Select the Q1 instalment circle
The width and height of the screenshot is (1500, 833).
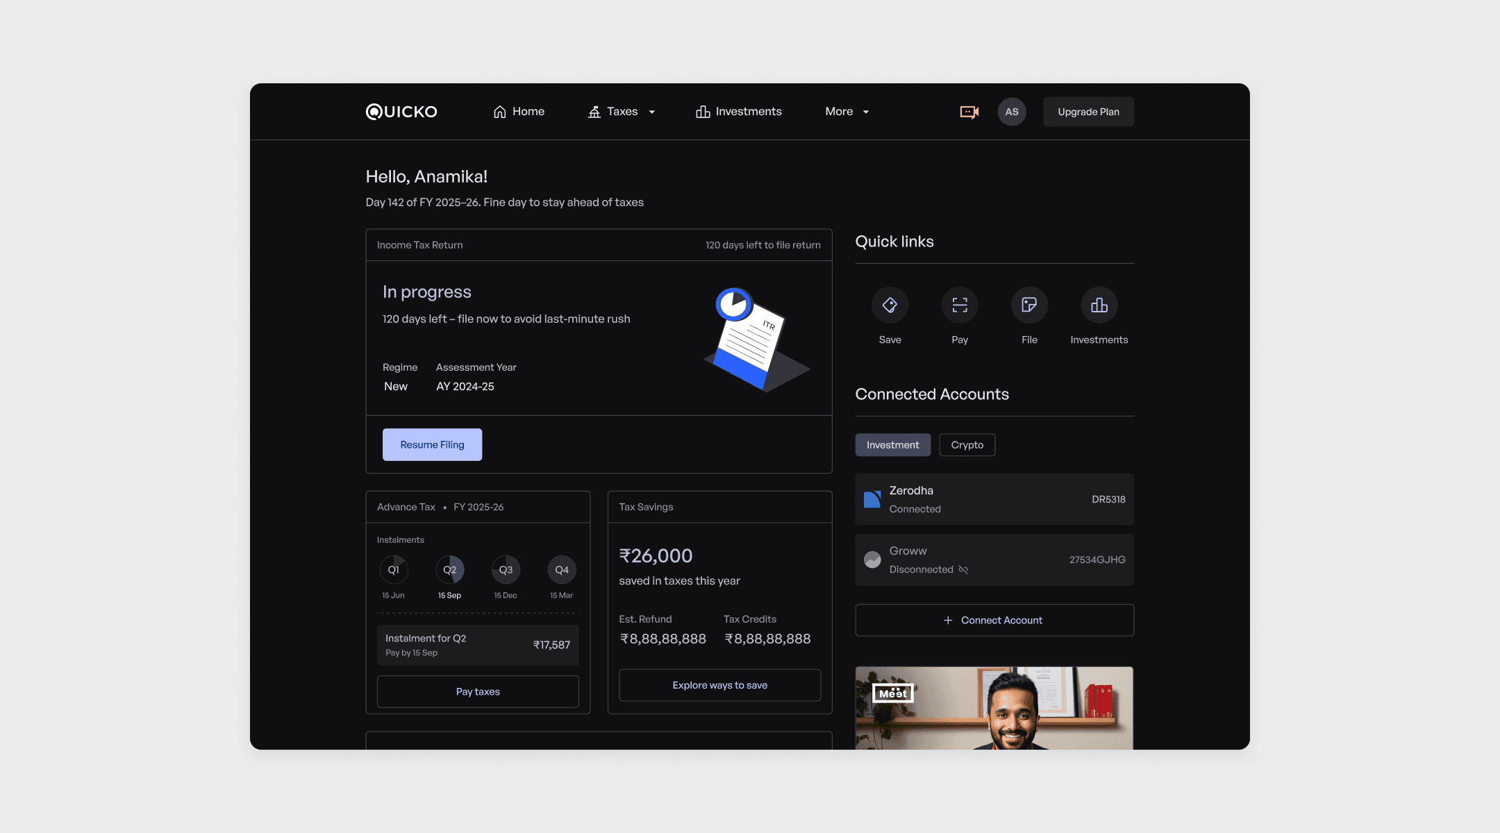coord(394,570)
